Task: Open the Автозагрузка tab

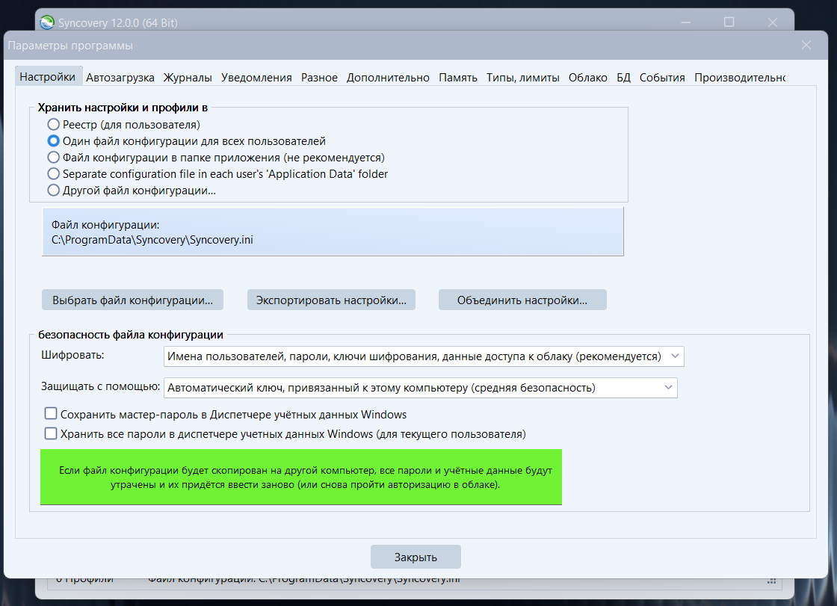Action: (120, 78)
